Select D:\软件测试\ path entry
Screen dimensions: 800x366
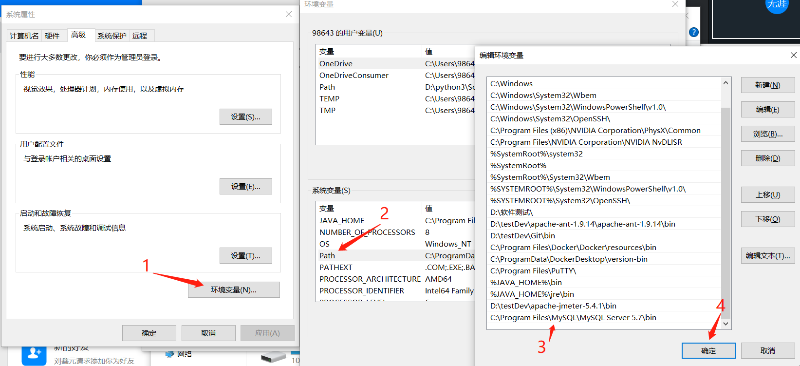coord(604,212)
